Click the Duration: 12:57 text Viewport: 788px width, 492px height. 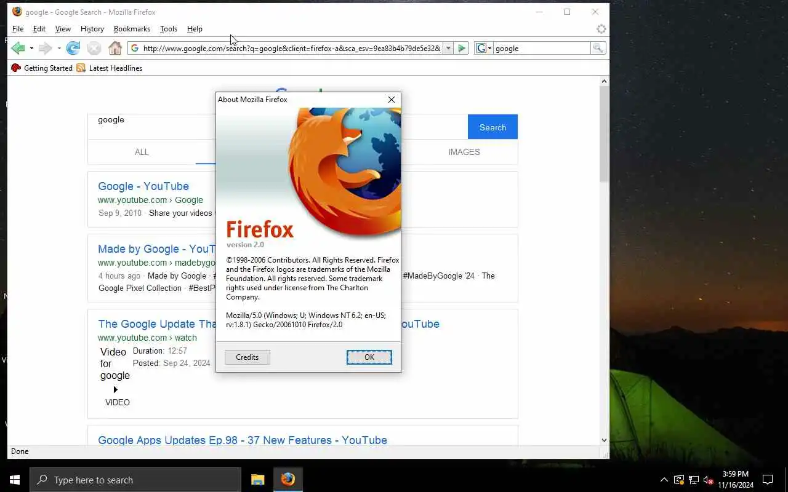click(160, 351)
